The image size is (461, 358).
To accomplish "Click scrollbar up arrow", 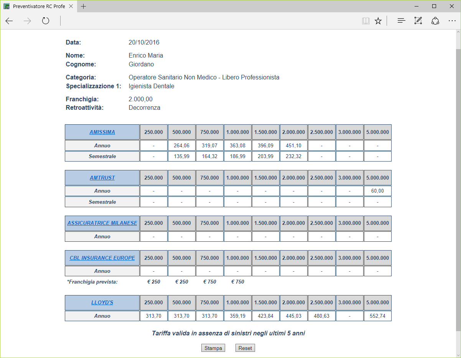I will pos(458,33).
